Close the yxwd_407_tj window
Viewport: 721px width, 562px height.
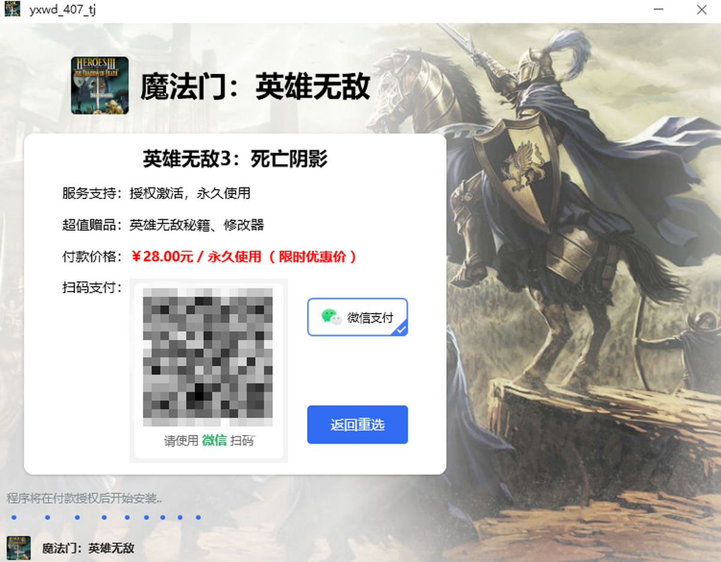701,10
